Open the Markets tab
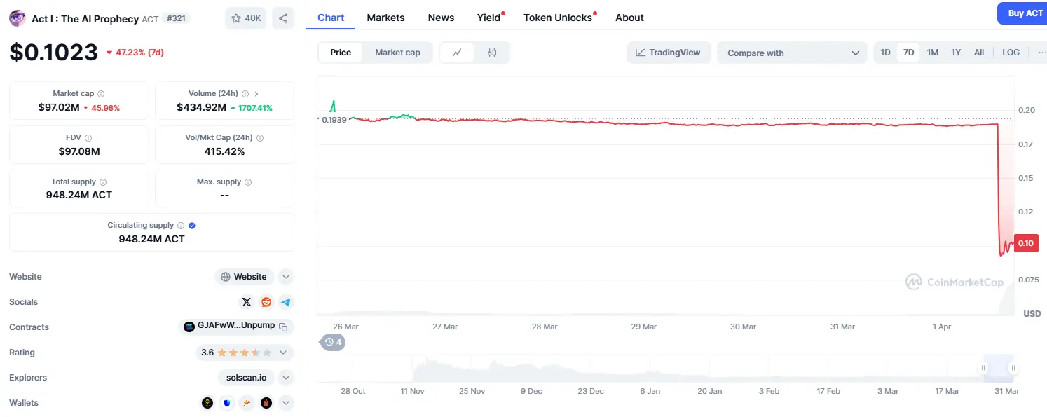This screenshot has width=1047, height=417. pyautogui.click(x=385, y=18)
